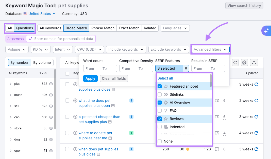Enable the FAQ SERP feature checkbox

pos(159,111)
